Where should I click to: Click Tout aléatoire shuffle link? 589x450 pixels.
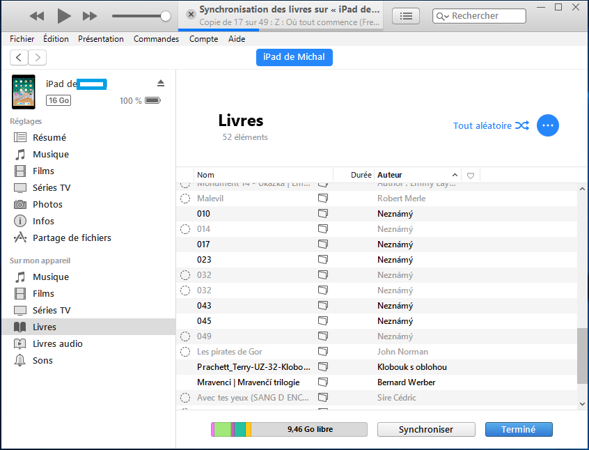pyautogui.click(x=491, y=125)
